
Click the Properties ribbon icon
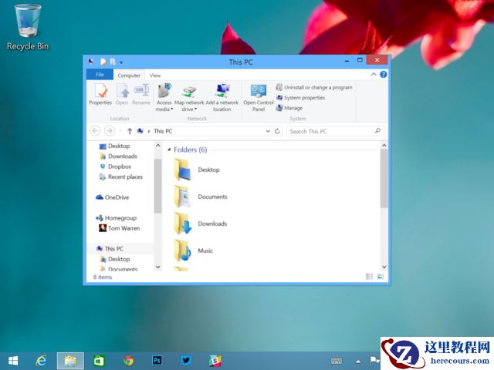[x=100, y=94]
